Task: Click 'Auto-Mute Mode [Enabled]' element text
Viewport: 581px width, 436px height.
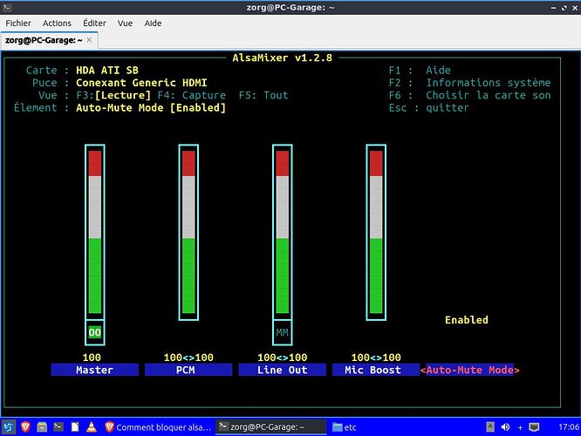Action: 151,108
